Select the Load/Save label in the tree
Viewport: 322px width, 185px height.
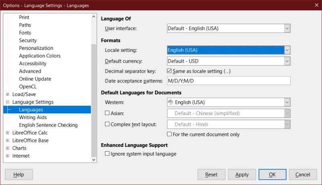coord(24,94)
